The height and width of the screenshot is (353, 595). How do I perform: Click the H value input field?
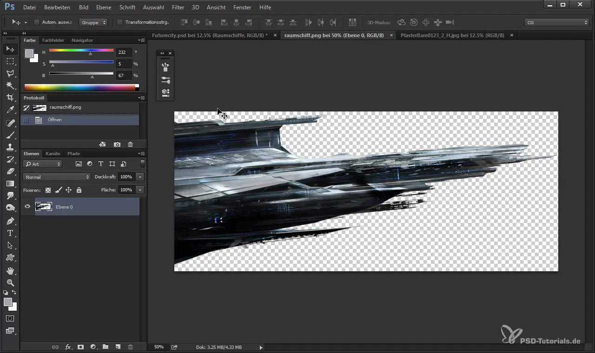pos(124,52)
